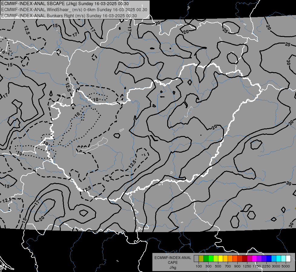Click the Bunkers Right title line
Image resolution: width=296 pixels, height=272 pixels.
[x=69, y=16]
